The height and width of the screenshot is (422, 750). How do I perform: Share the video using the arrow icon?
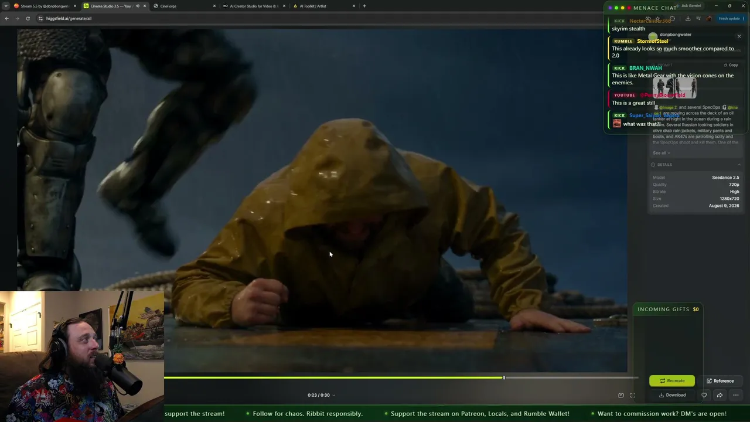[720, 395]
